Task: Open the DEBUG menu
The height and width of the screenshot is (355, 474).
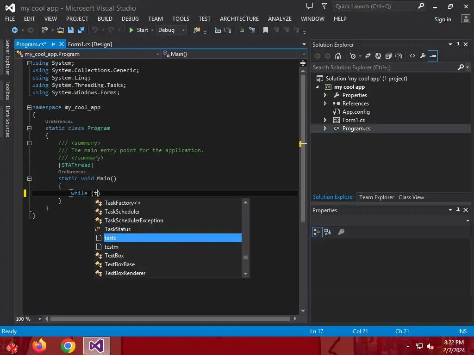Action: (x=130, y=18)
